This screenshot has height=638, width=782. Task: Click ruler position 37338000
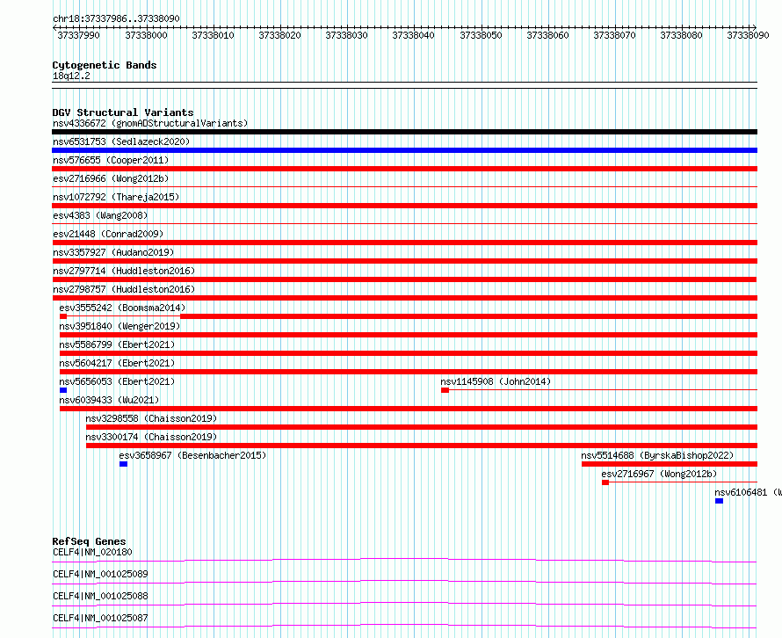146,35
